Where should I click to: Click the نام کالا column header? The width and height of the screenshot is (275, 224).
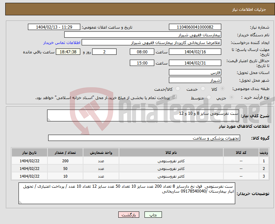[171, 152]
